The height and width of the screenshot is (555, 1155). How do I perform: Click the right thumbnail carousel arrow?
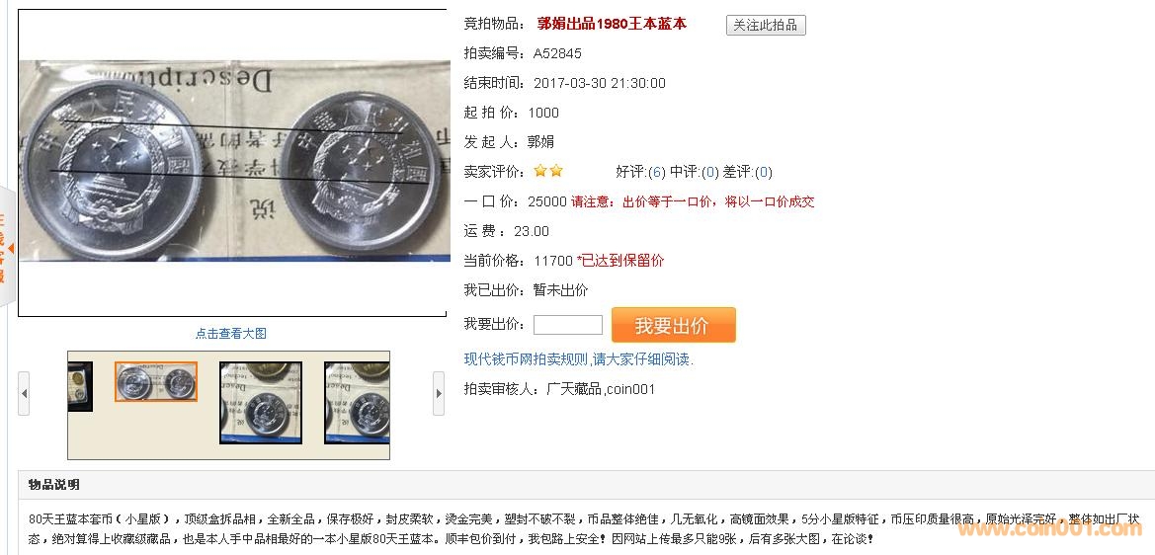coord(439,393)
